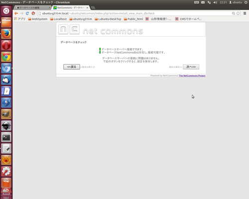249x199 pixels.
Task: Go to the browser home page
Action: pyautogui.click(x=33, y=13)
